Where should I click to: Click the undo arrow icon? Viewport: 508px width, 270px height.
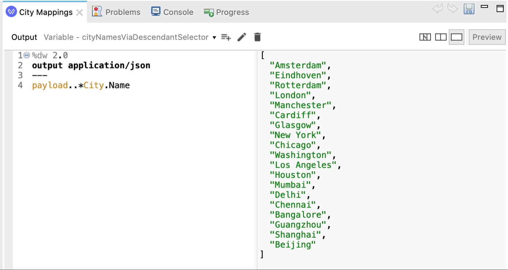[x=438, y=9]
